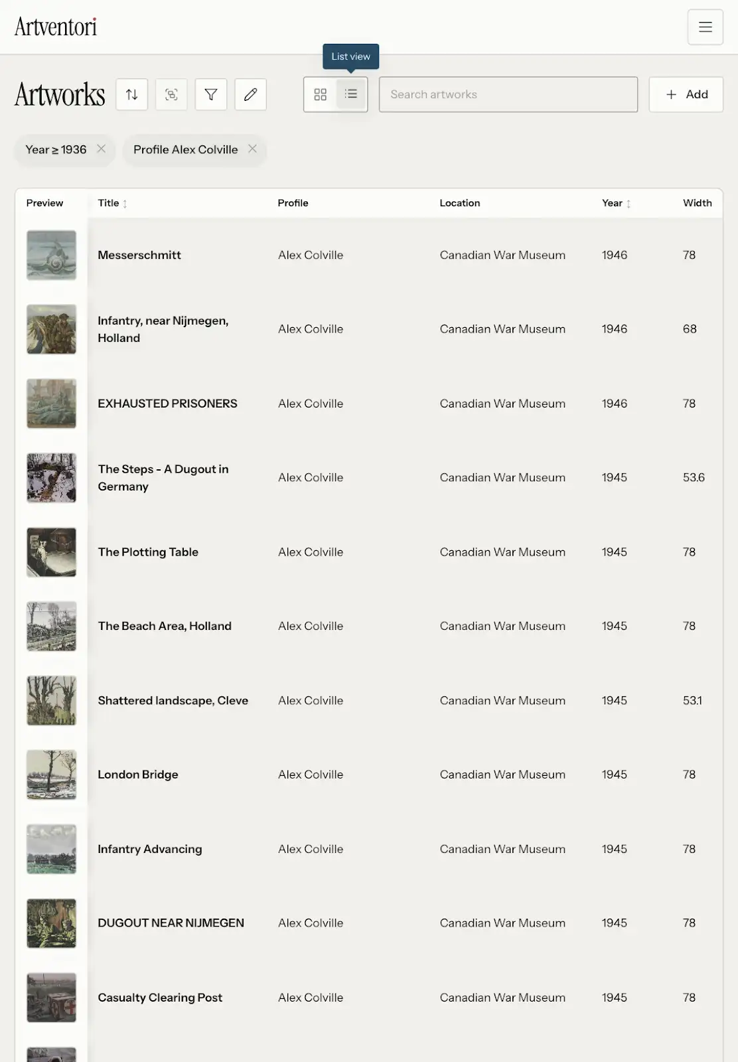
Task: Switch to list view
Action: coord(351,94)
